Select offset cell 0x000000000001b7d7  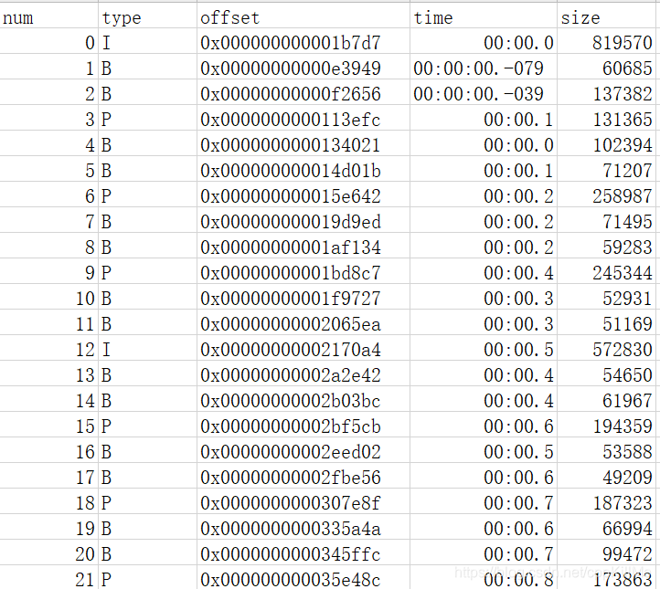tap(303, 42)
